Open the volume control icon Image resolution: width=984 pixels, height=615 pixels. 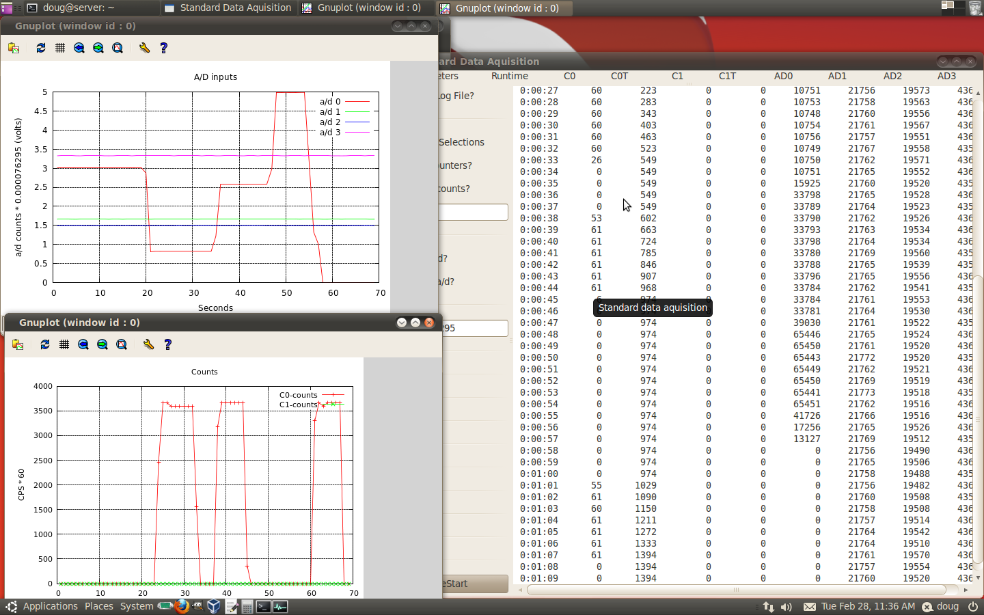point(787,606)
